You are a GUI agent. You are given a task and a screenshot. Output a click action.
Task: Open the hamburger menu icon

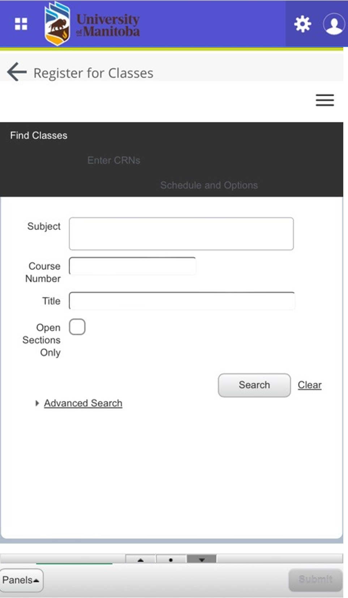click(x=325, y=100)
